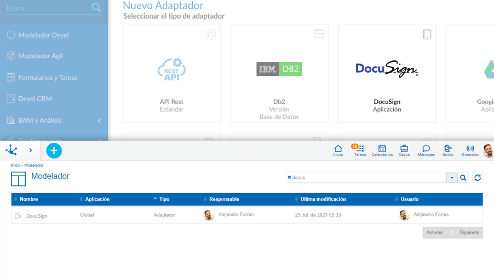This screenshot has height=278, width=494.
Task: Click the search magnifier in the sidebar
Action: pos(96,7)
